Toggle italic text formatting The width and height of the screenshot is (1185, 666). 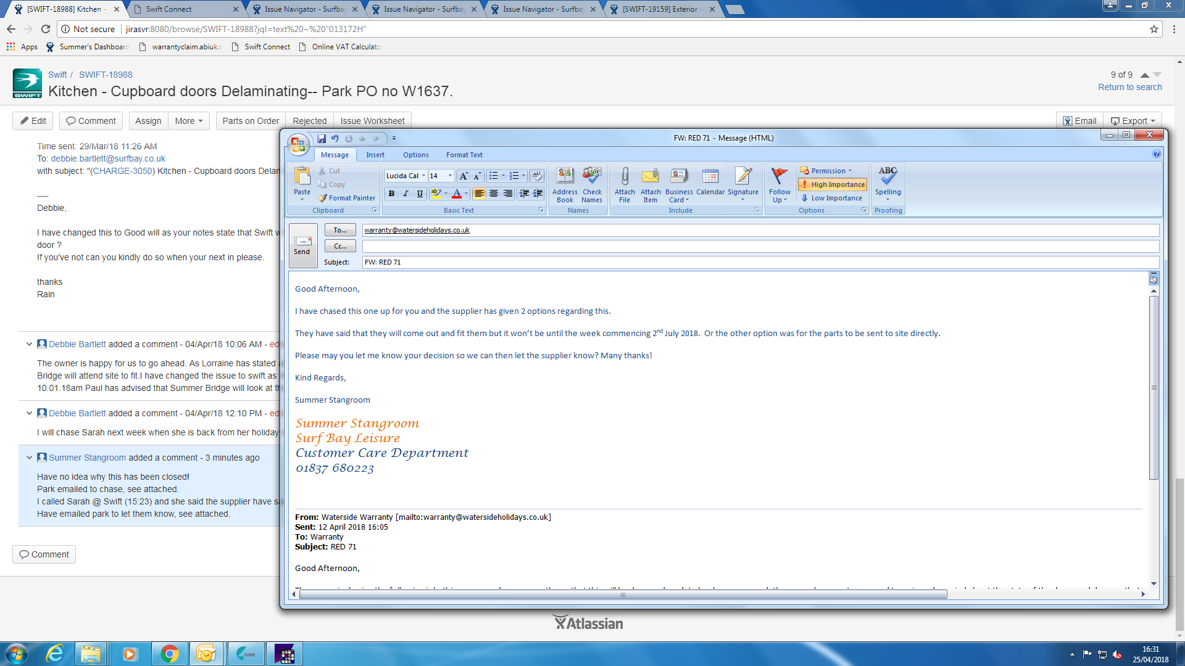405,194
